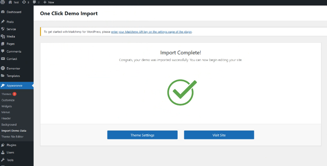The height and width of the screenshot is (166, 327).
Task: Follow the Mailchimp API key settings link
Action: pyautogui.click(x=151, y=32)
